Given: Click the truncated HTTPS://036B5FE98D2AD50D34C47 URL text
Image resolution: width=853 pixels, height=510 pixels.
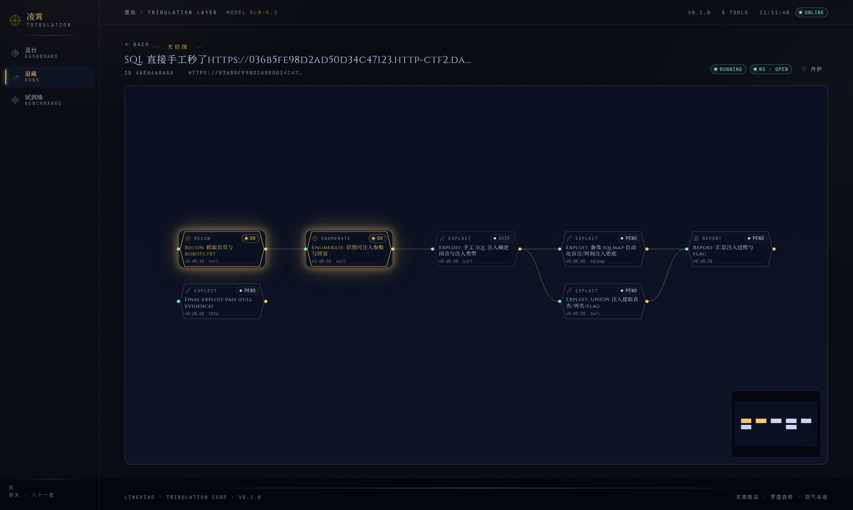Looking at the screenshot, I should pyautogui.click(x=245, y=73).
